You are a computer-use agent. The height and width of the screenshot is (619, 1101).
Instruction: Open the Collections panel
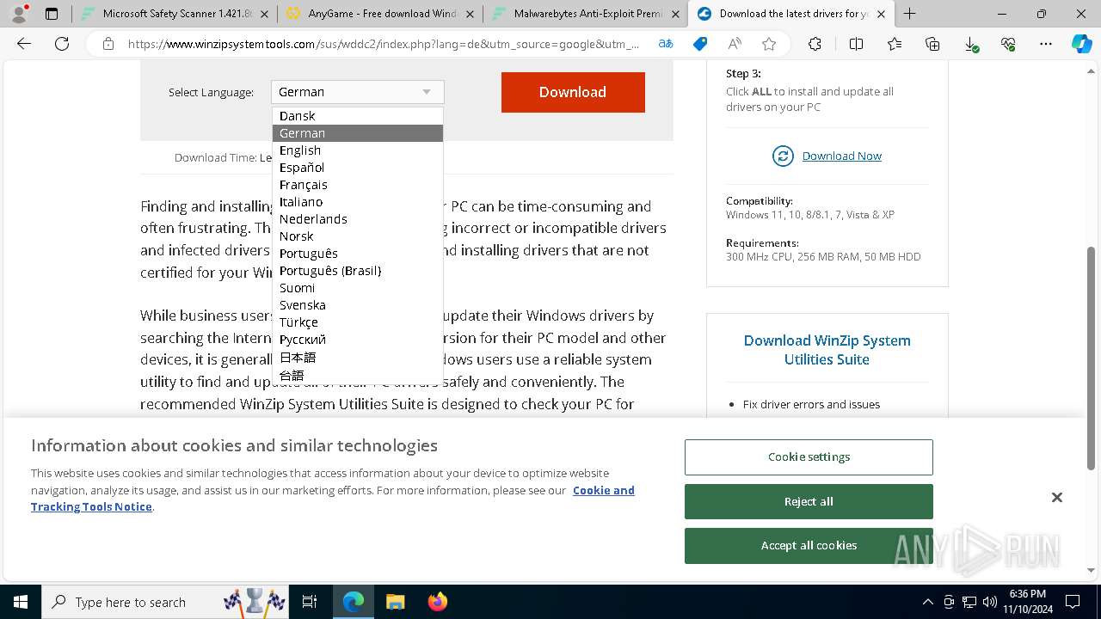[932, 44]
